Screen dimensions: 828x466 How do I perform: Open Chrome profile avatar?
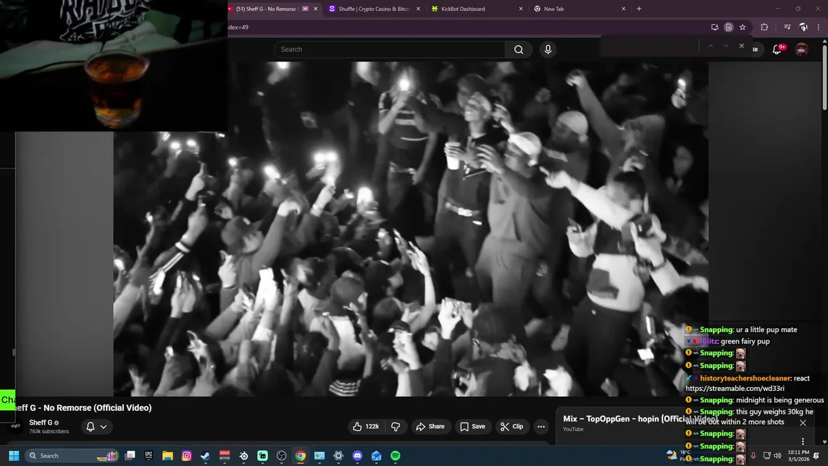[x=803, y=27]
